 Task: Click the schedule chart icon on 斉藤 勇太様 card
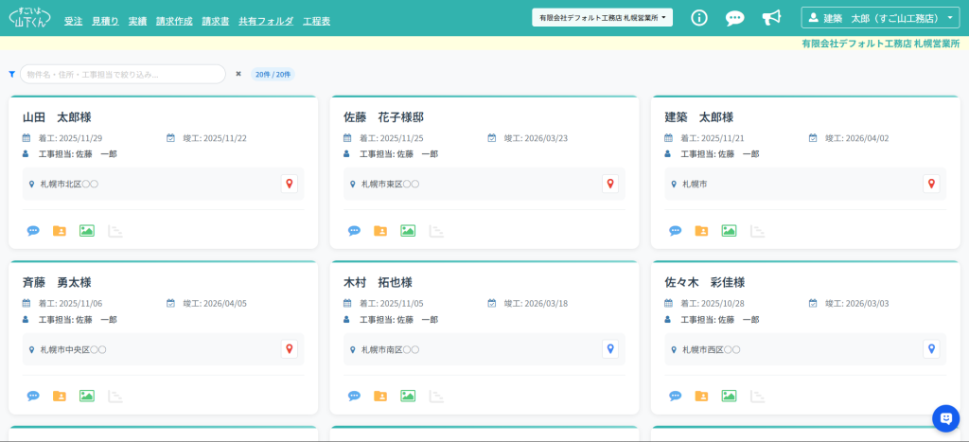(x=115, y=396)
